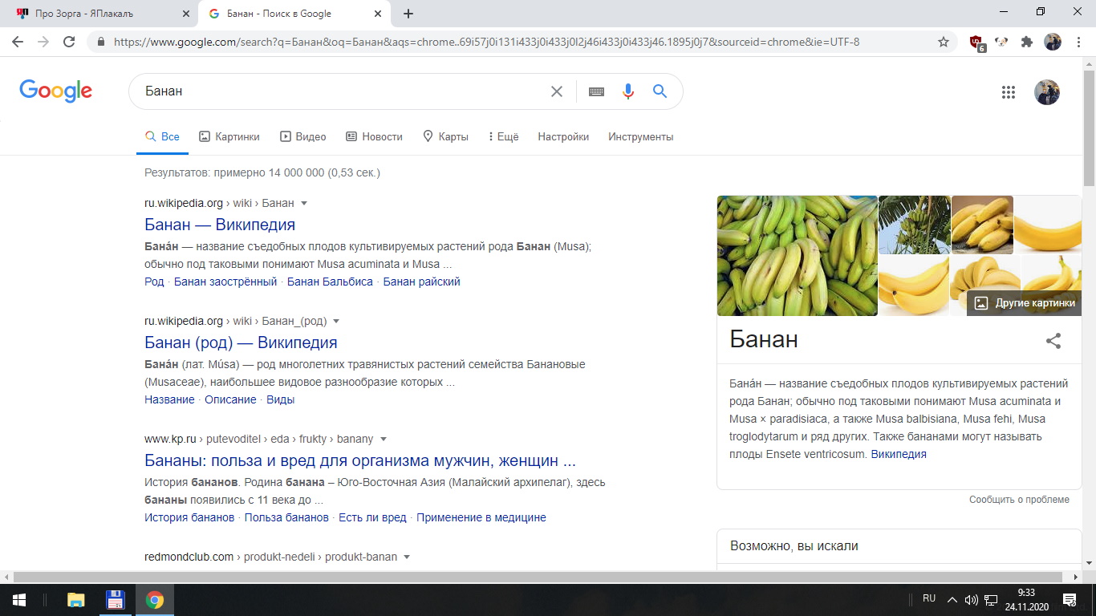Reload the current page
The image size is (1096, 616).
pyautogui.click(x=69, y=42)
